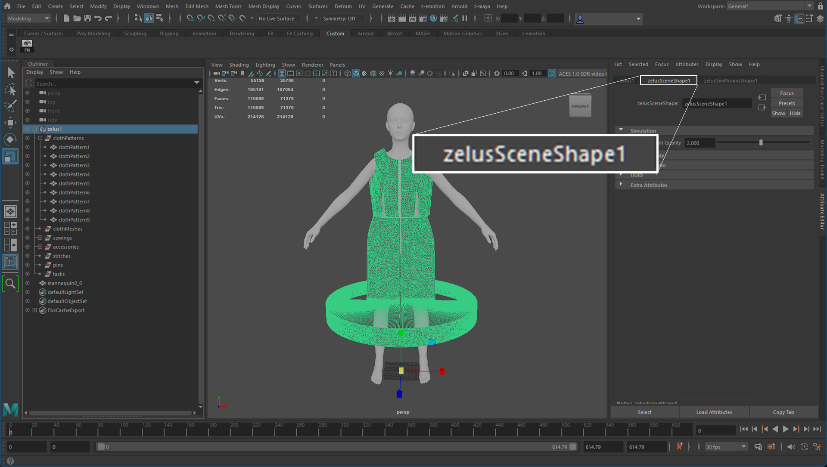Open the z-emotion menu
The height and width of the screenshot is (467, 827).
point(432,6)
